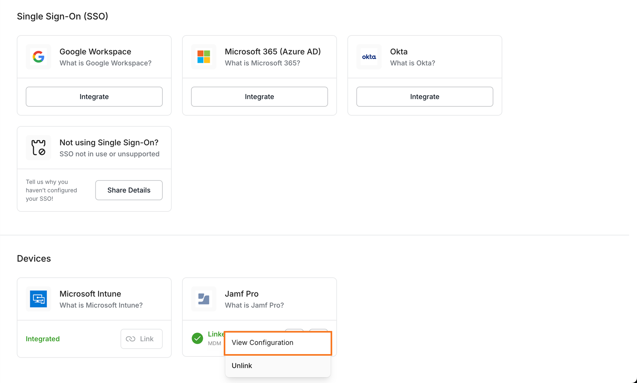The height and width of the screenshot is (383, 637).
Task: Click the Microsoft 365 logo icon
Action: point(203,57)
